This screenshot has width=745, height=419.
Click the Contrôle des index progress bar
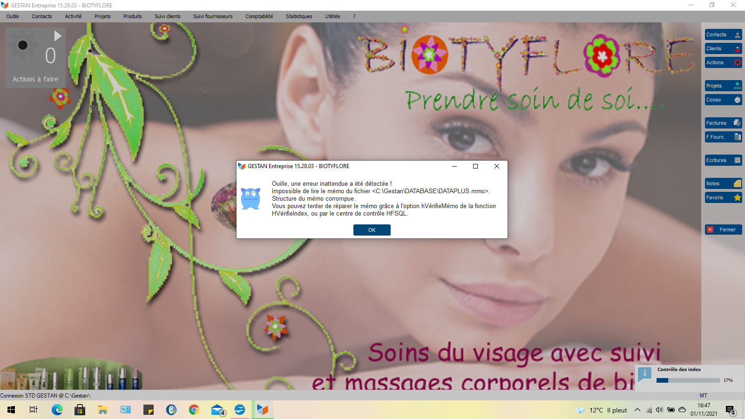(x=688, y=380)
